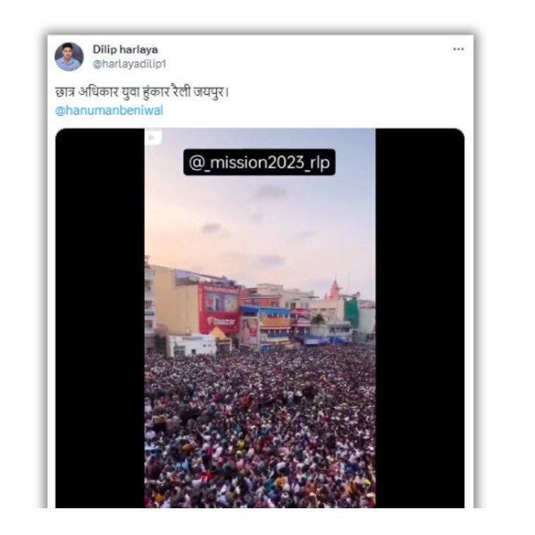The width and height of the screenshot is (535, 535).
Task: Open the Dilip harlaya display name link
Action: click(125, 49)
